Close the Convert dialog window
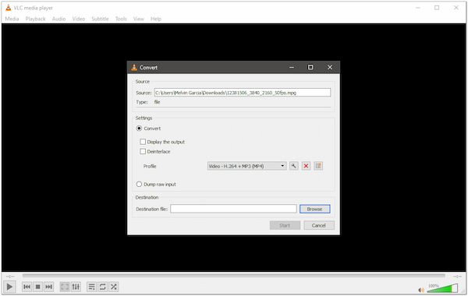This screenshot has width=468, height=296. coord(330,67)
